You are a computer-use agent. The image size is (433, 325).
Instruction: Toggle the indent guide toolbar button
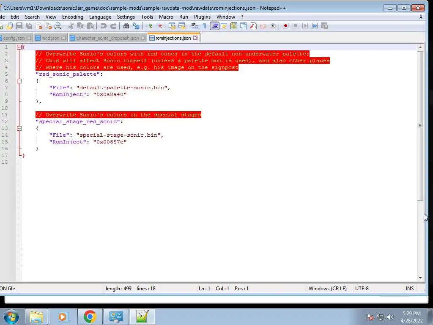click(214, 26)
